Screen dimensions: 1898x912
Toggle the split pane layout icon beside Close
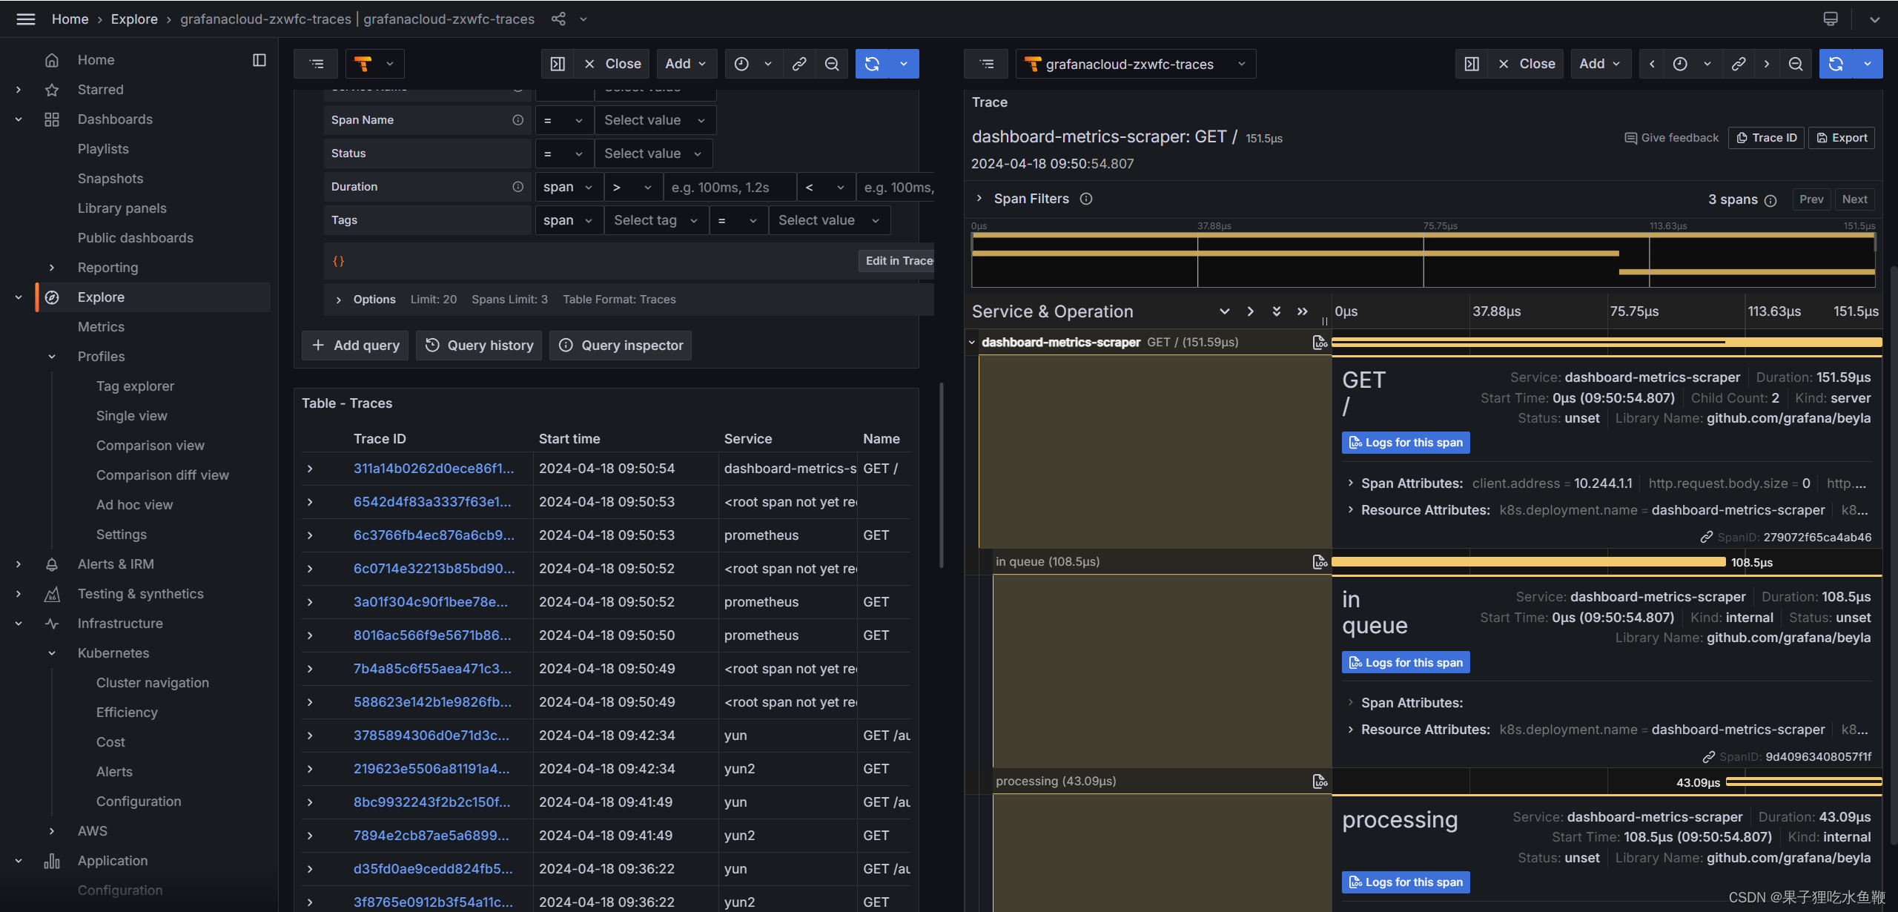[x=558, y=64]
